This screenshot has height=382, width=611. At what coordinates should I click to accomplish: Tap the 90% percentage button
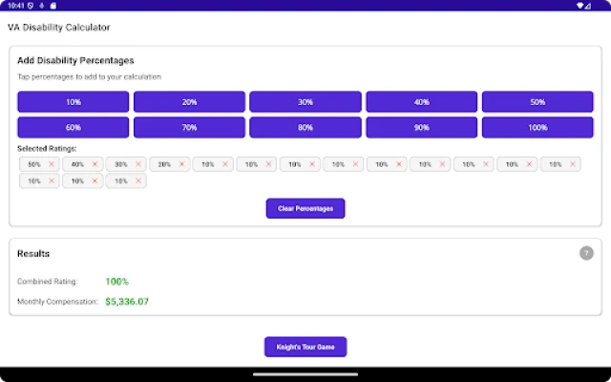point(421,127)
